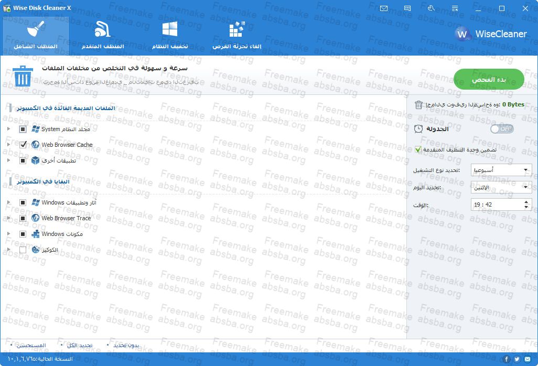Open the Common Cleaner broom tab
538x366 pixels.
point(36,36)
